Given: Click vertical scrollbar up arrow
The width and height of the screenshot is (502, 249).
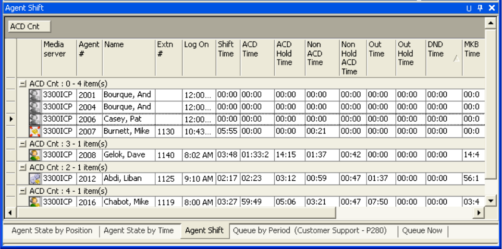Looking at the screenshot, I should coord(490,23).
